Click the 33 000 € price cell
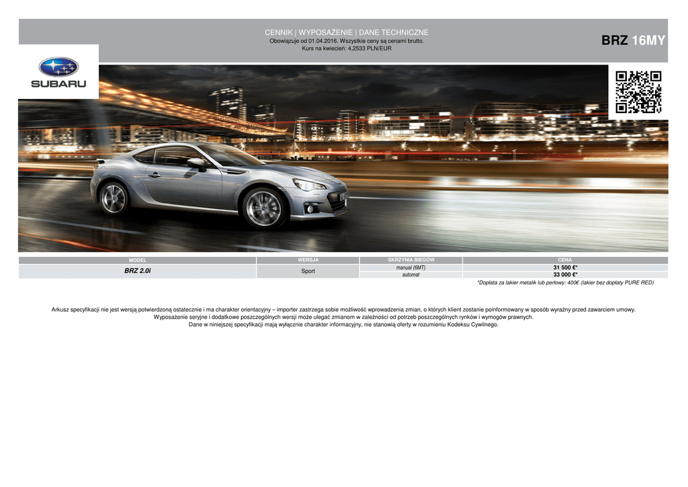 click(564, 275)
